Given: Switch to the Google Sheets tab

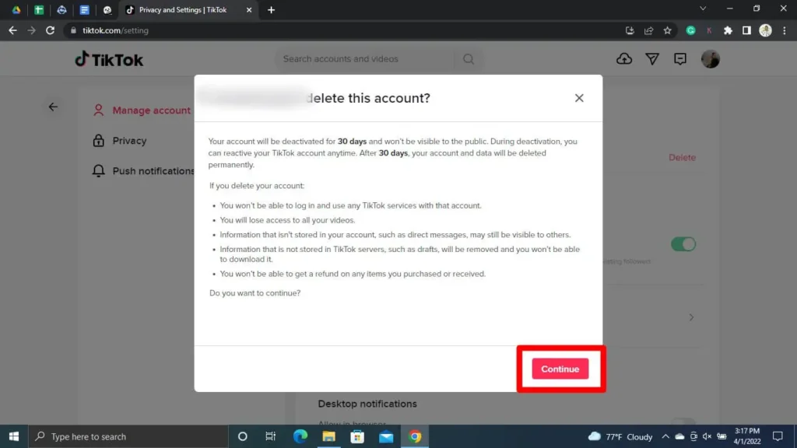Looking at the screenshot, I should (x=39, y=9).
